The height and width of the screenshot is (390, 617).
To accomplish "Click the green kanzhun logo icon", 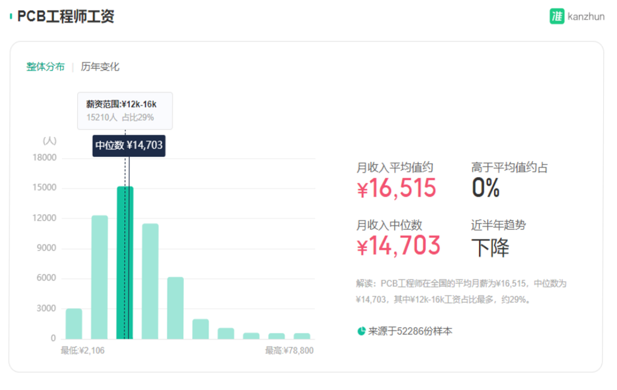I will click(556, 17).
